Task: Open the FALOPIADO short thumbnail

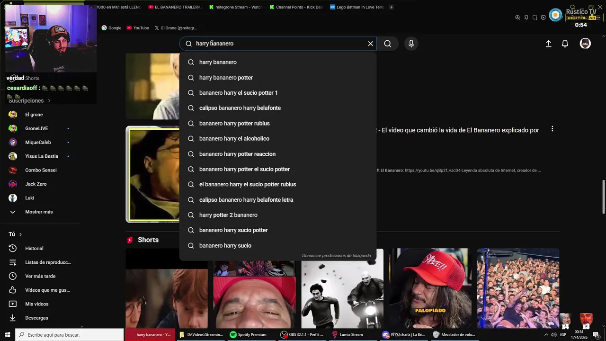Action: (x=430, y=288)
